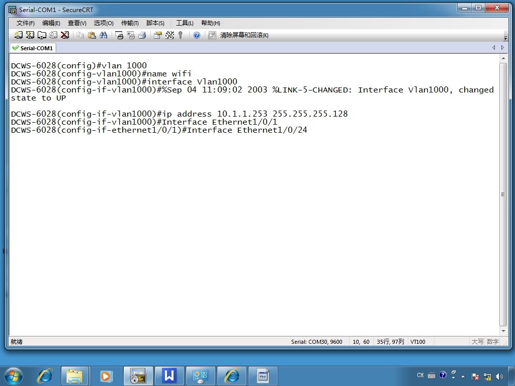515x386 pixels.
Task: Open the Control Panel taskbar icon
Action: (x=200, y=376)
